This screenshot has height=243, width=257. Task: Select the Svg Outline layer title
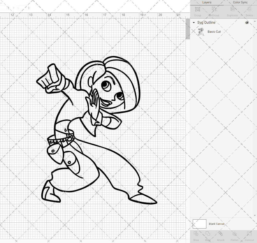click(x=206, y=22)
